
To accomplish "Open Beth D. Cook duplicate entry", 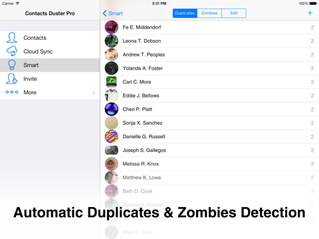I will point(209,191).
